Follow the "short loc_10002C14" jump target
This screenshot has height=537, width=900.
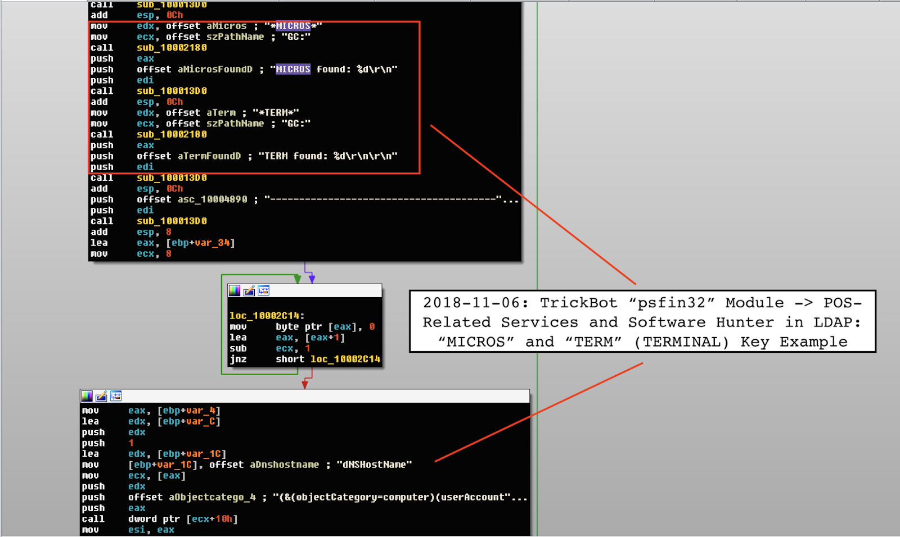tap(328, 359)
